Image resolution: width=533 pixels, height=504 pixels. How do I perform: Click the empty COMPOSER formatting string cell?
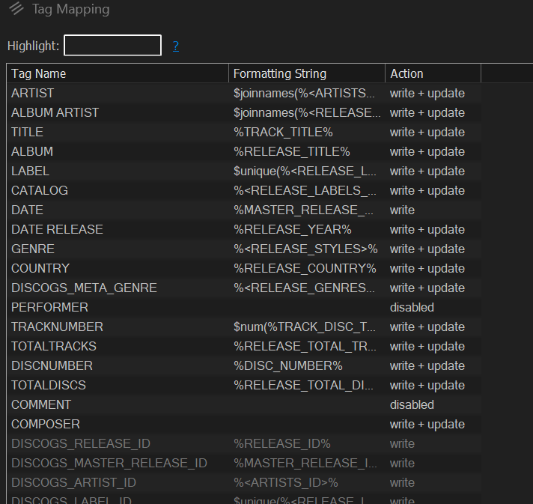[307, 425]
